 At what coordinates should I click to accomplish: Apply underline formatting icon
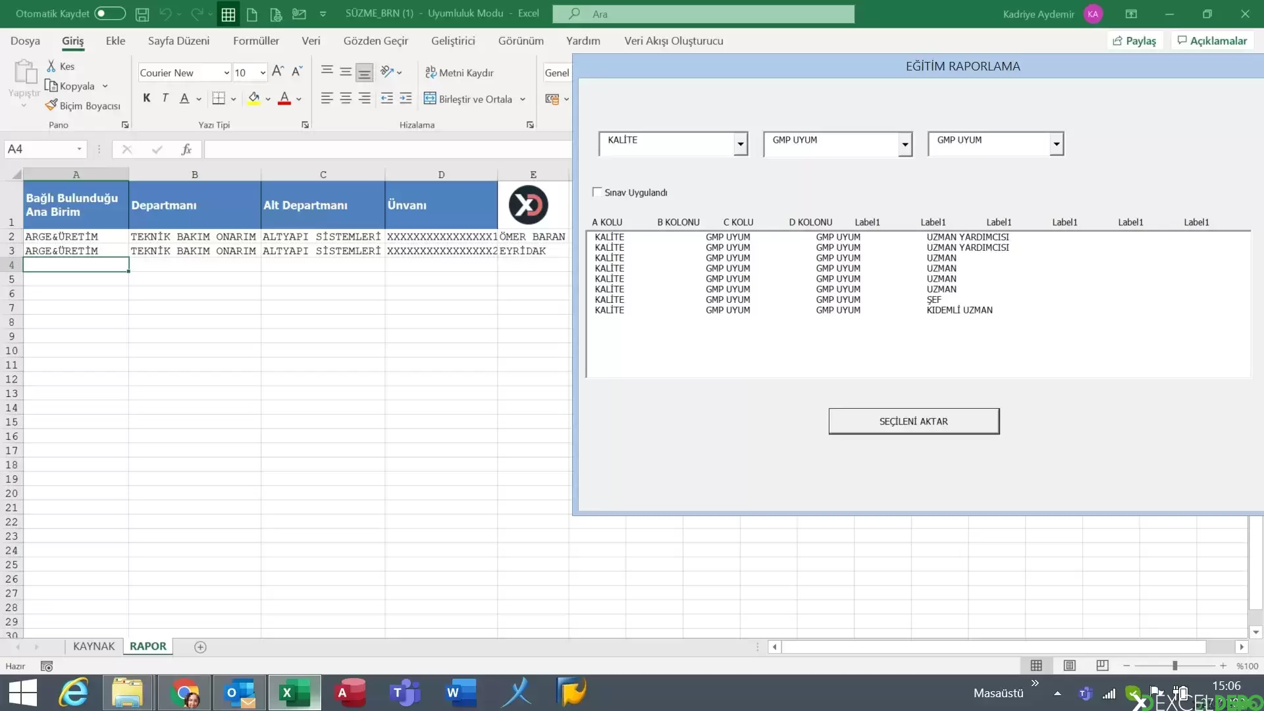coord(184,98)
